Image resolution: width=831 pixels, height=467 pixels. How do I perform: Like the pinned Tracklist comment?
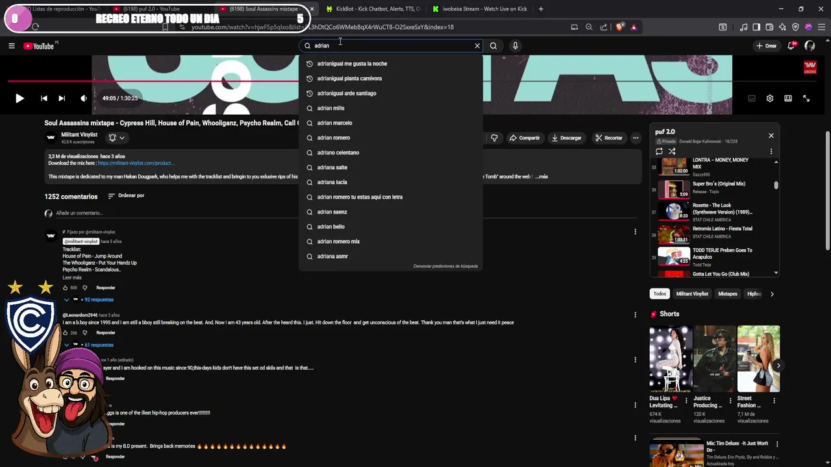coord(66,287)
